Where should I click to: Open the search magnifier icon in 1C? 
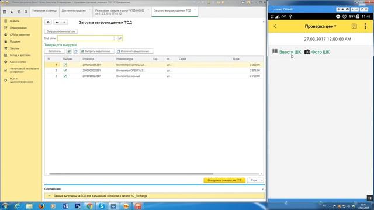tap(26, 12)
